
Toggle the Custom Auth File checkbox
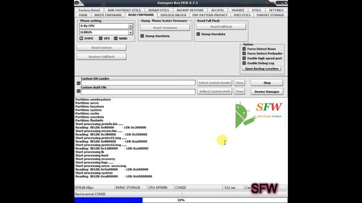[79, 91]
